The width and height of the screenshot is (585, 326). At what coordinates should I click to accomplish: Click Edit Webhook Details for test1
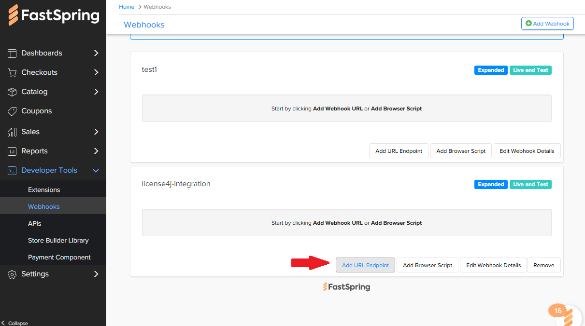coord(527,151)
